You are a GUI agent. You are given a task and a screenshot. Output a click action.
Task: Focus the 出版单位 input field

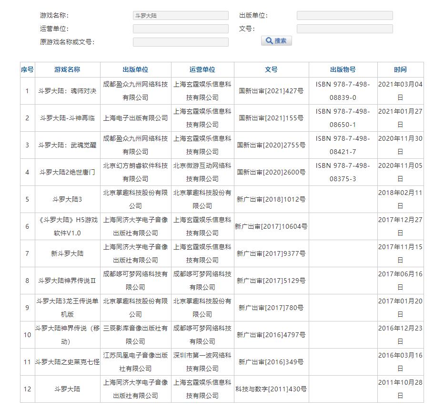tap(344, 16)
